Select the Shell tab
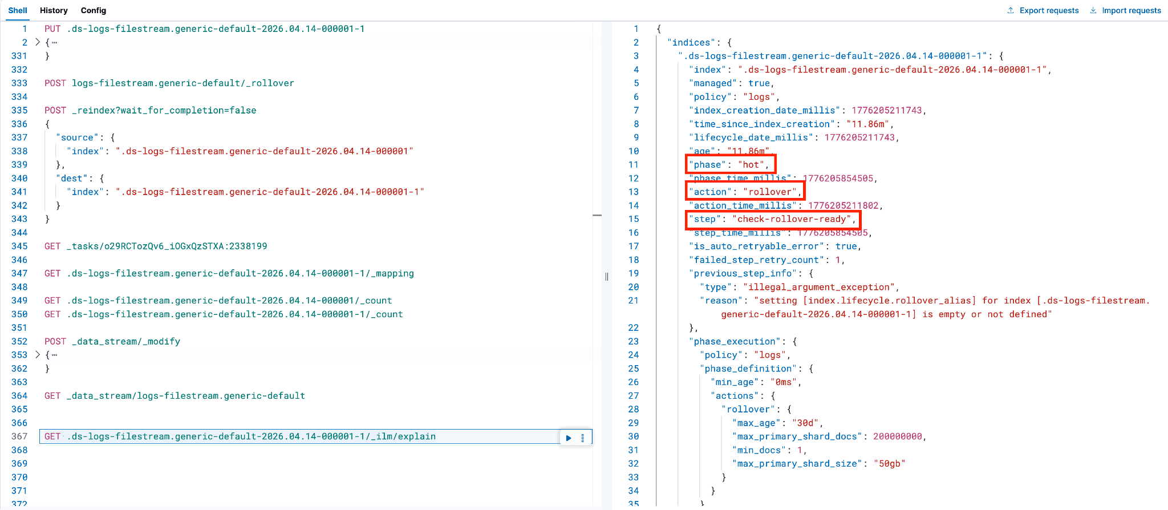 point(18,10)
